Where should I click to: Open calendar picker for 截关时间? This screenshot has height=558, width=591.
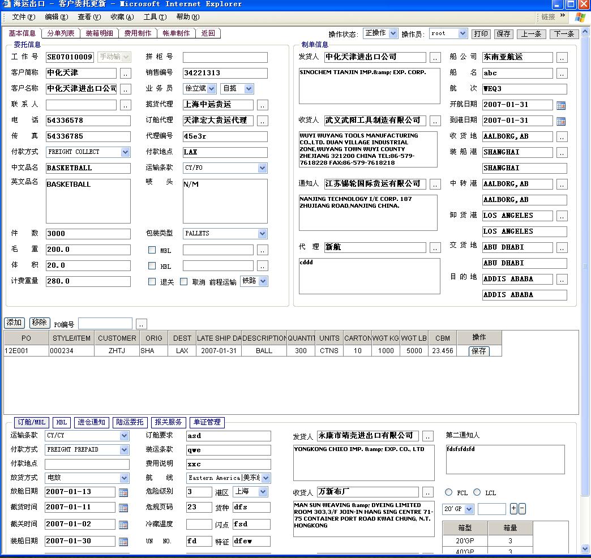[x=123, y=525]
